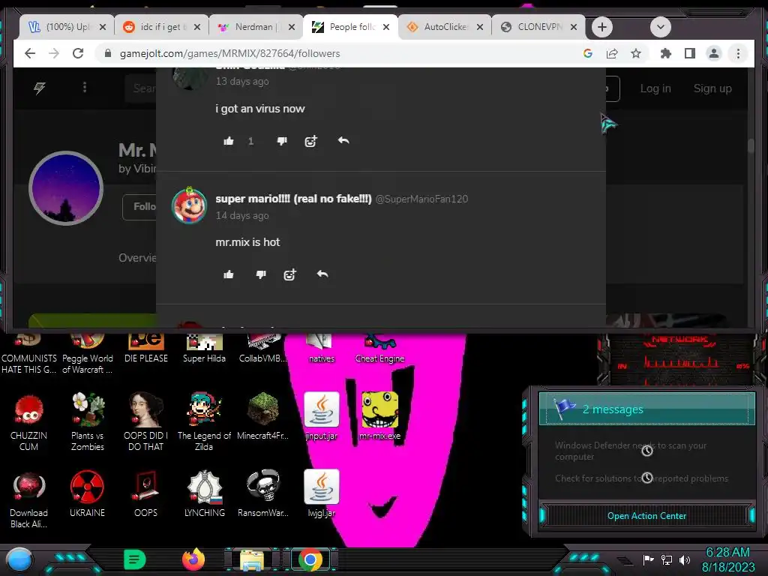Open Cheat Engine desktop shortcut

click(379, 349)
